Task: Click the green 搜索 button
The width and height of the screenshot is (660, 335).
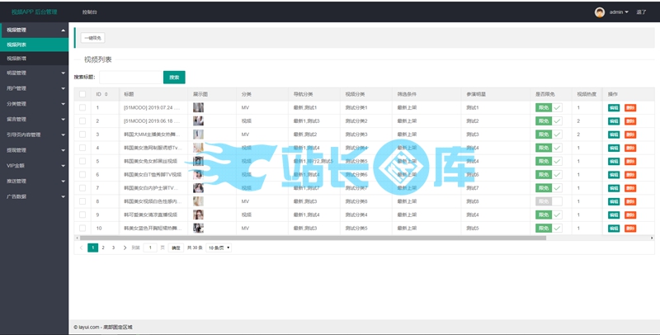Action: (174, 77)
